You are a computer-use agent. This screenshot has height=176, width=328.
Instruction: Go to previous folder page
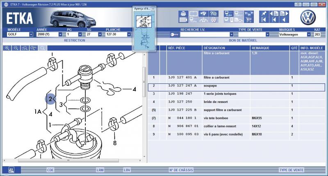tap(274, 14)
